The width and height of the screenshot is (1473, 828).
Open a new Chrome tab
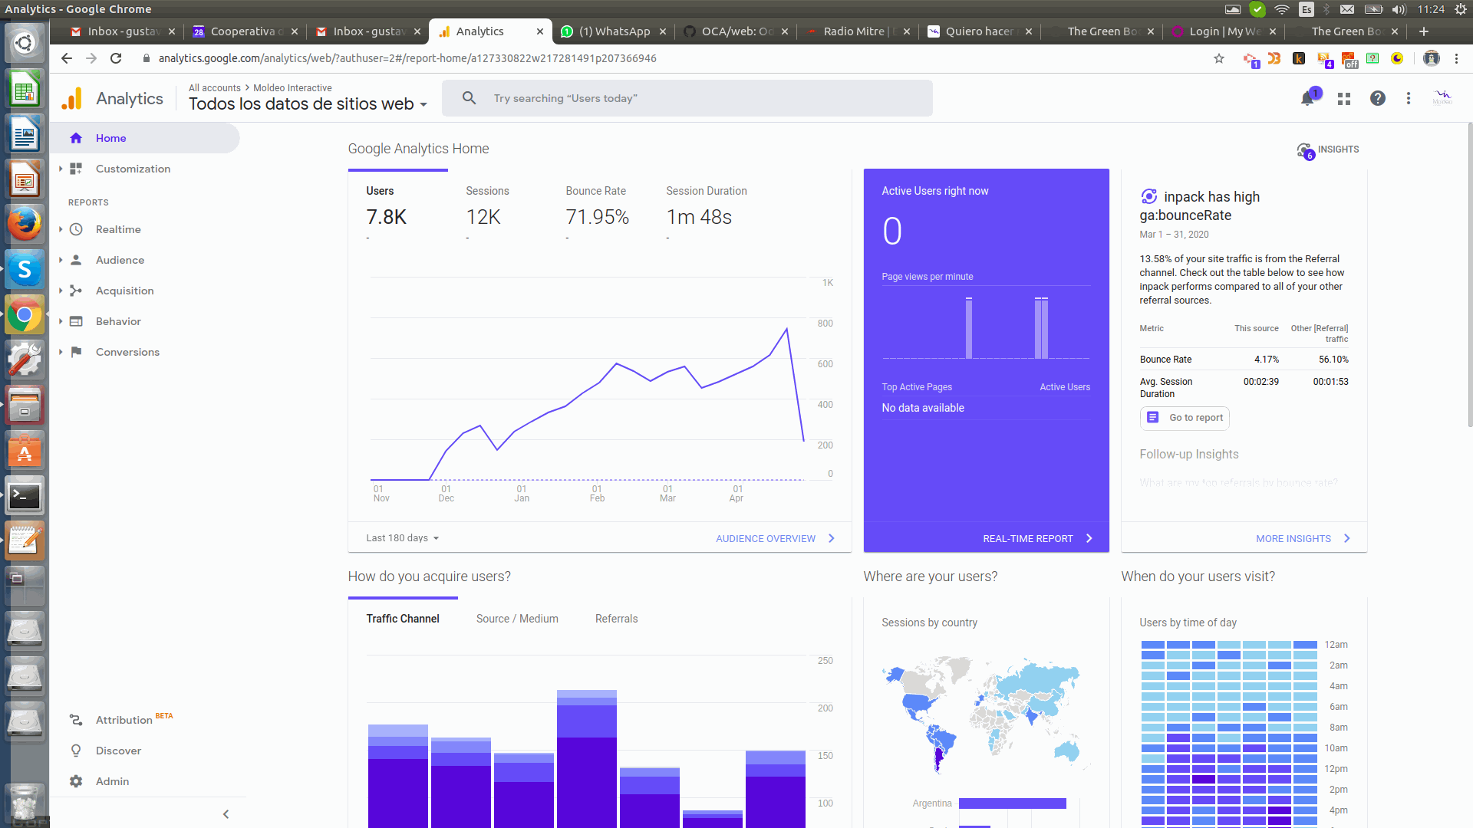click(x=1424, y=31)
